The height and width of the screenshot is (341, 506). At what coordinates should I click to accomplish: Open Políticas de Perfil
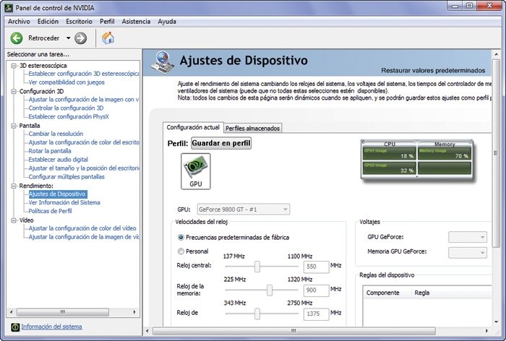50,211
